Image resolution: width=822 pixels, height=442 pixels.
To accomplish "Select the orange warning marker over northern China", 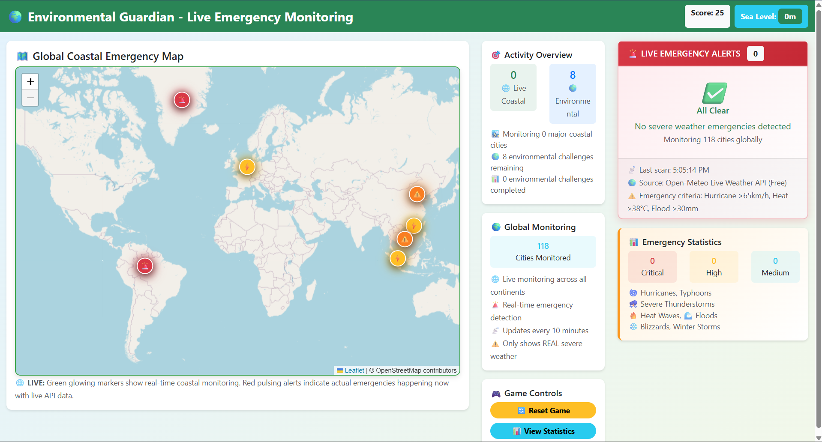I will 417,194.
